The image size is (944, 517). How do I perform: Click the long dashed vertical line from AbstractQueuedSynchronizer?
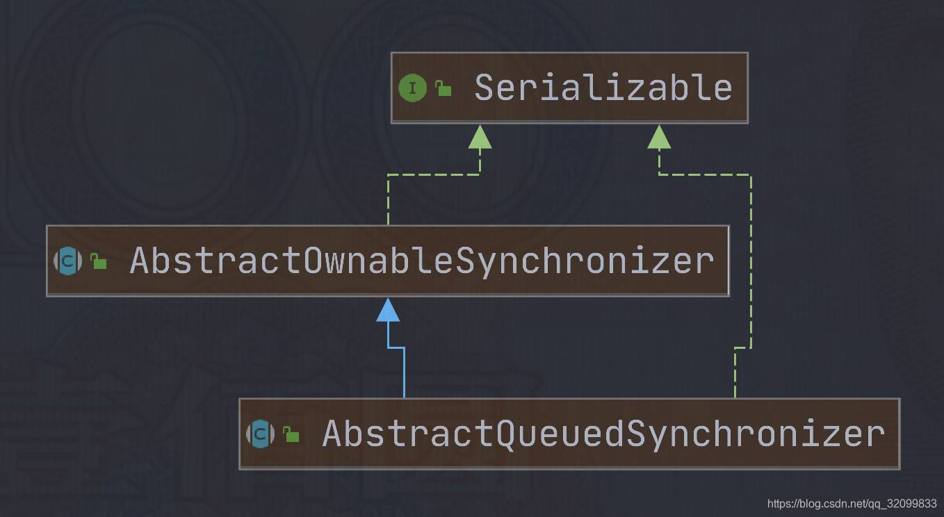pos(751,261)
